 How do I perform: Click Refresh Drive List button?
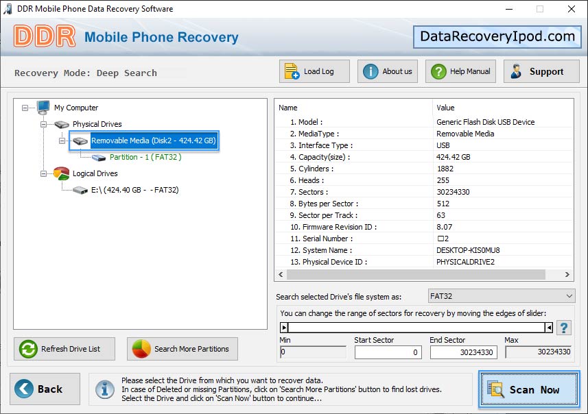pos(64,349)
